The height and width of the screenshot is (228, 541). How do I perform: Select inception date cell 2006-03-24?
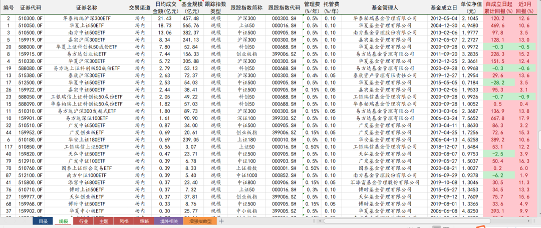click(x=444, y=118)
